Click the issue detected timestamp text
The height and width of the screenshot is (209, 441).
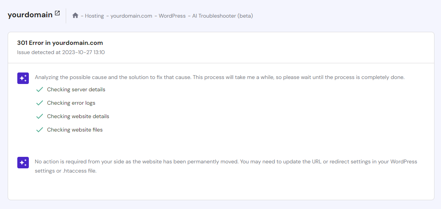(x=61, y=52)
